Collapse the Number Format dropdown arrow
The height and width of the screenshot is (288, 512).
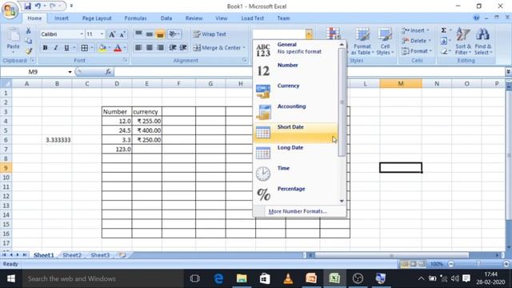[x=309, y=34]
